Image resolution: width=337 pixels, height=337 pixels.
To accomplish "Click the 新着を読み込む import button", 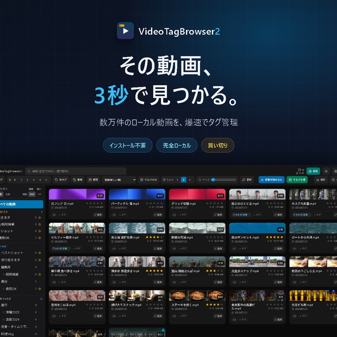I will point(272,180).
